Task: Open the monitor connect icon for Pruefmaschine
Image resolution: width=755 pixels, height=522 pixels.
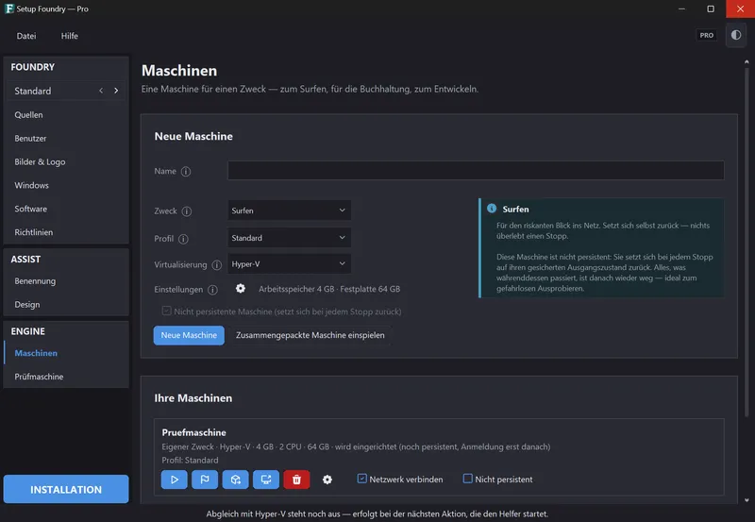Action: (x=266, y=480)
